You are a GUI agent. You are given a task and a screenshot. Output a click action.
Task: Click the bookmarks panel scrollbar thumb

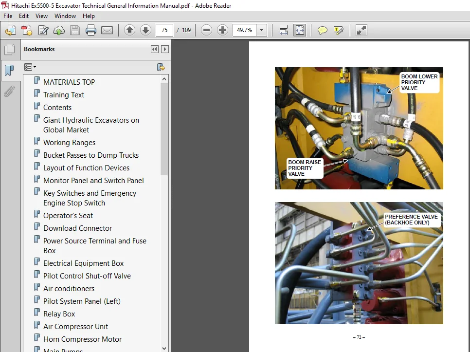164,129
